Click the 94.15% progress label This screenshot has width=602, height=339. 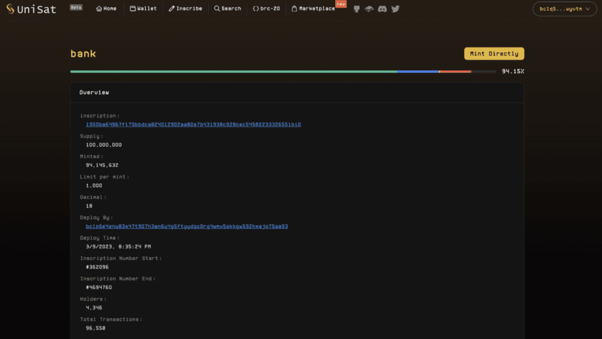513,71
